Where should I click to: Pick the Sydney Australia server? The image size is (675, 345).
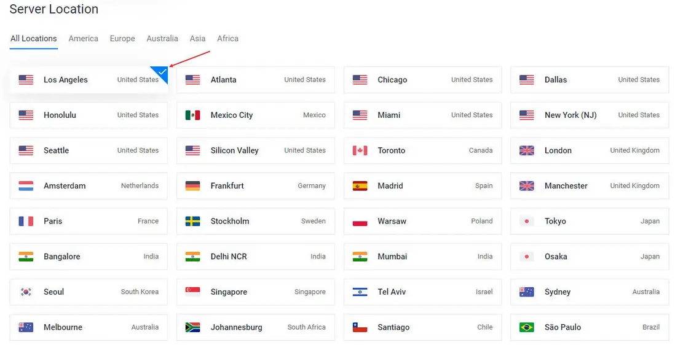(589, 292)
